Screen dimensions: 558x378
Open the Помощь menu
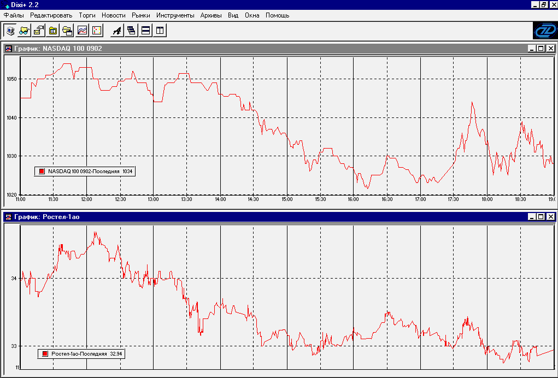pos(277,15)
